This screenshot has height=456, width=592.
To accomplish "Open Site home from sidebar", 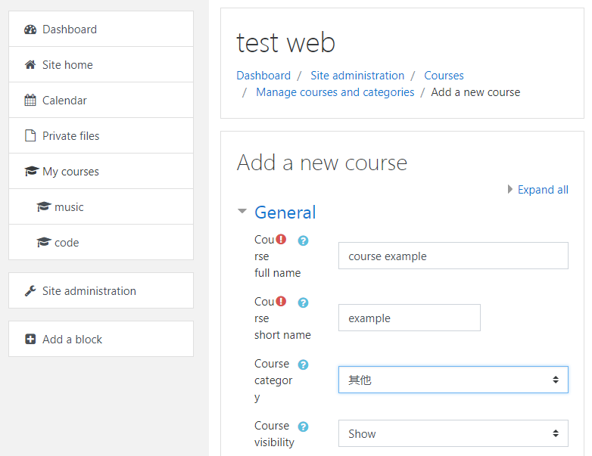I will point(67,65).
